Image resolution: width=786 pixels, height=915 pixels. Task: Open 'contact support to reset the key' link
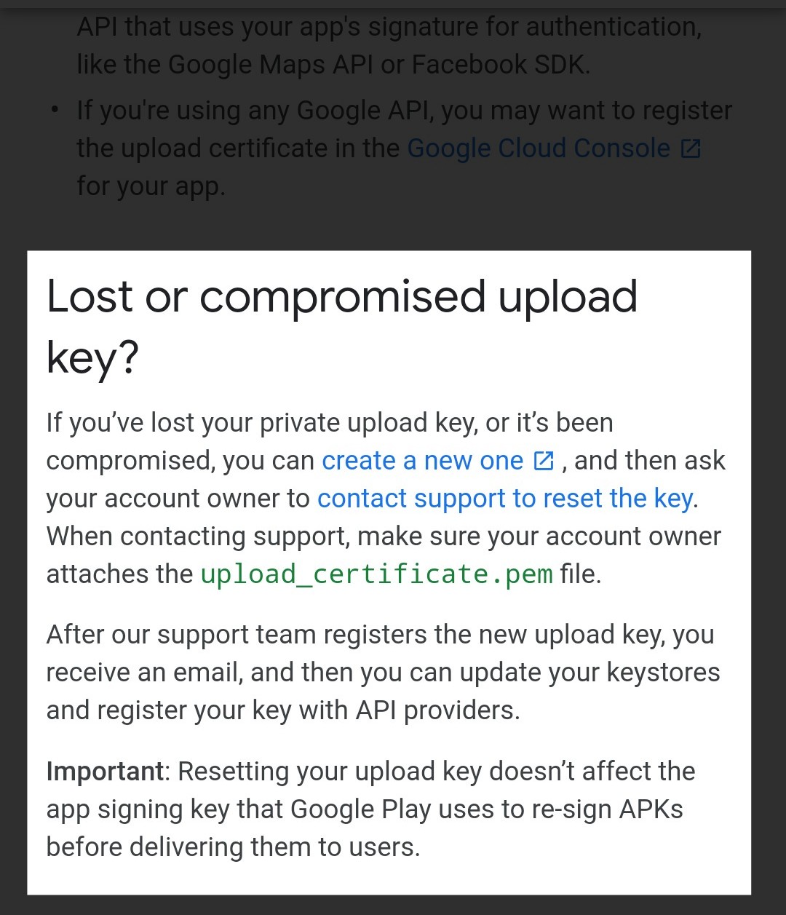tap(506, 499)
